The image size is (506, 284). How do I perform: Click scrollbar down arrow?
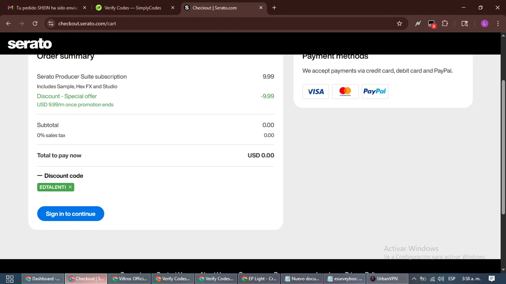click(503, 270)
